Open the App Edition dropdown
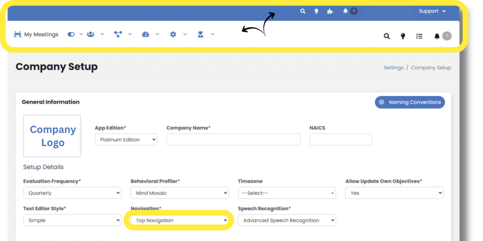The height and width of the screenshot is (241, 483). 126,140
